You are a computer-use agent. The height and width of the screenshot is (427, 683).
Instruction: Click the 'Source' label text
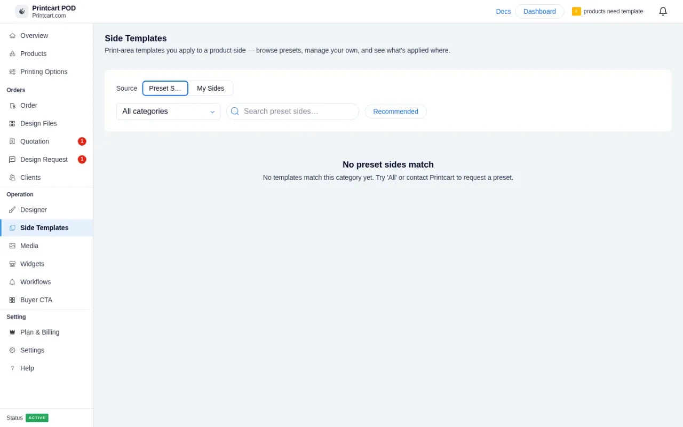pos(126,89)
